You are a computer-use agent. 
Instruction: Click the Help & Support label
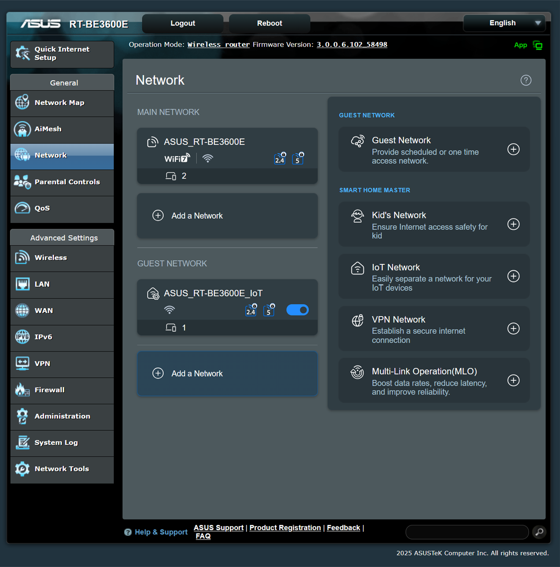click(x=161, y=532)
